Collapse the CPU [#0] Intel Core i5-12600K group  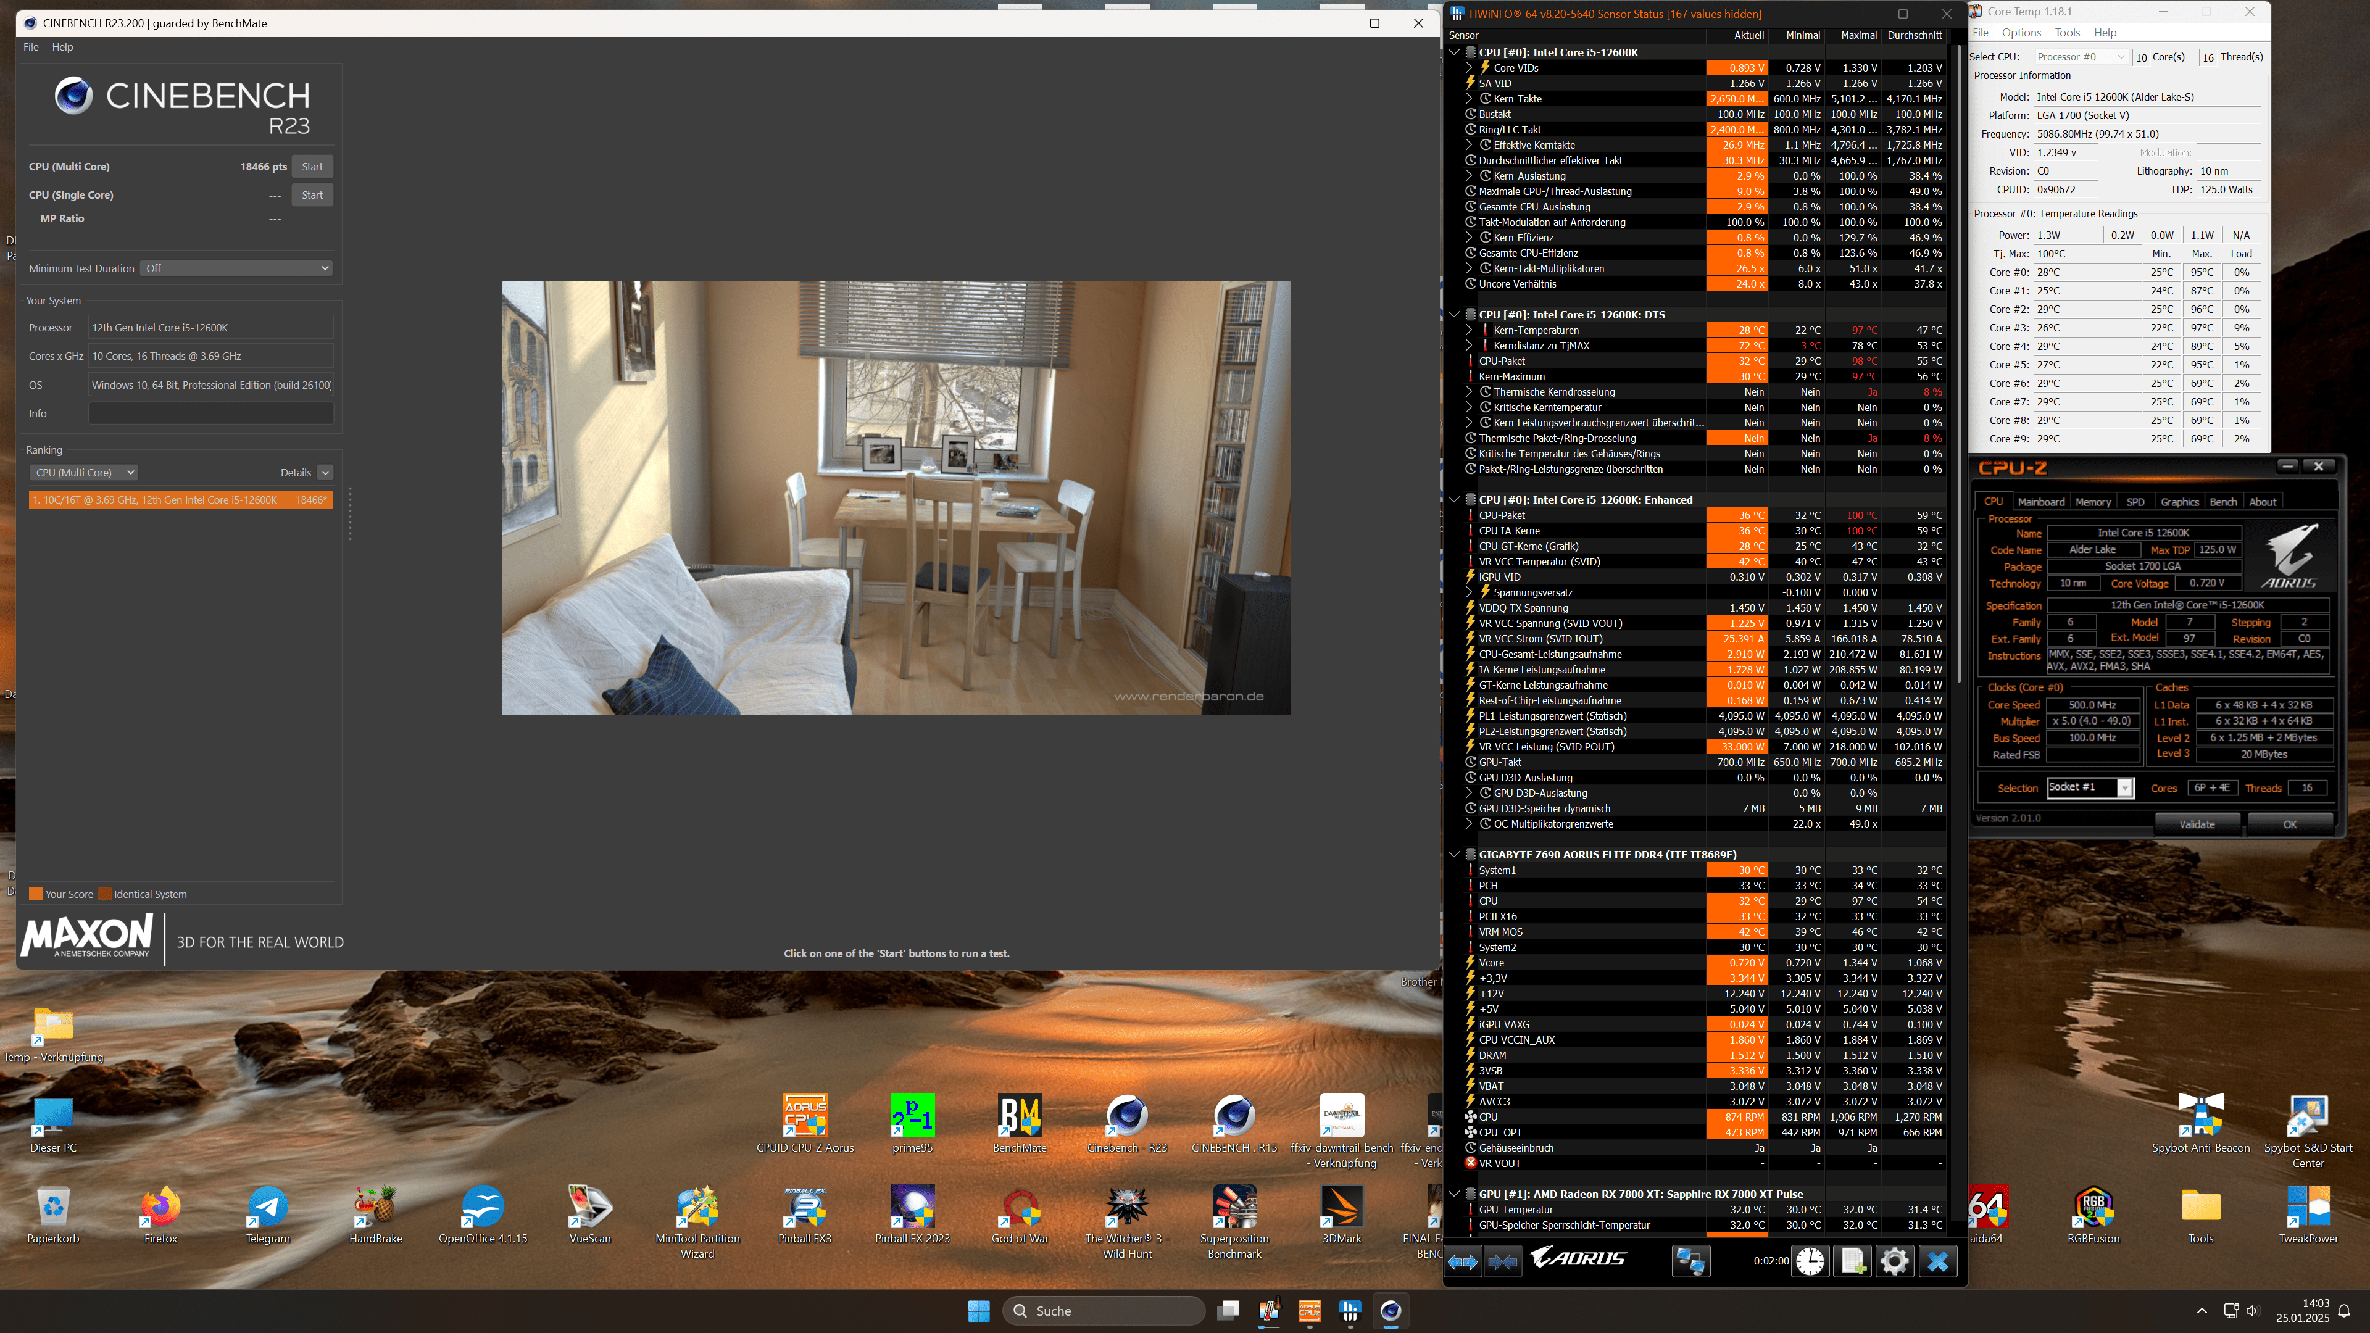click(x=1453, y=52)
